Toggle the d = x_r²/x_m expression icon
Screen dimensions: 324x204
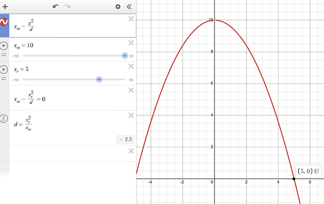point(4,119)
